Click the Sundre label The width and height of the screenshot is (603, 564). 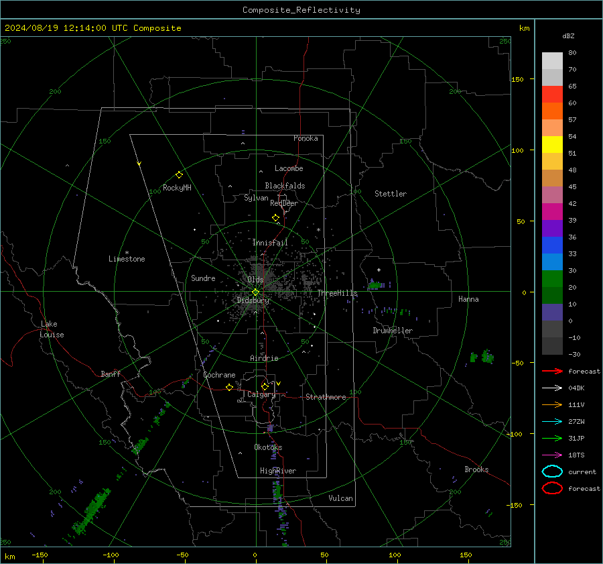203,278
